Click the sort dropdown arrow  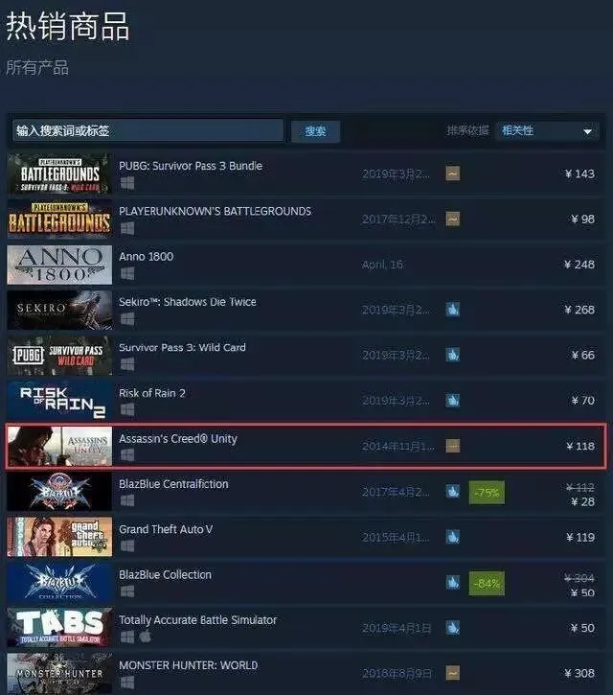point(587,131)
